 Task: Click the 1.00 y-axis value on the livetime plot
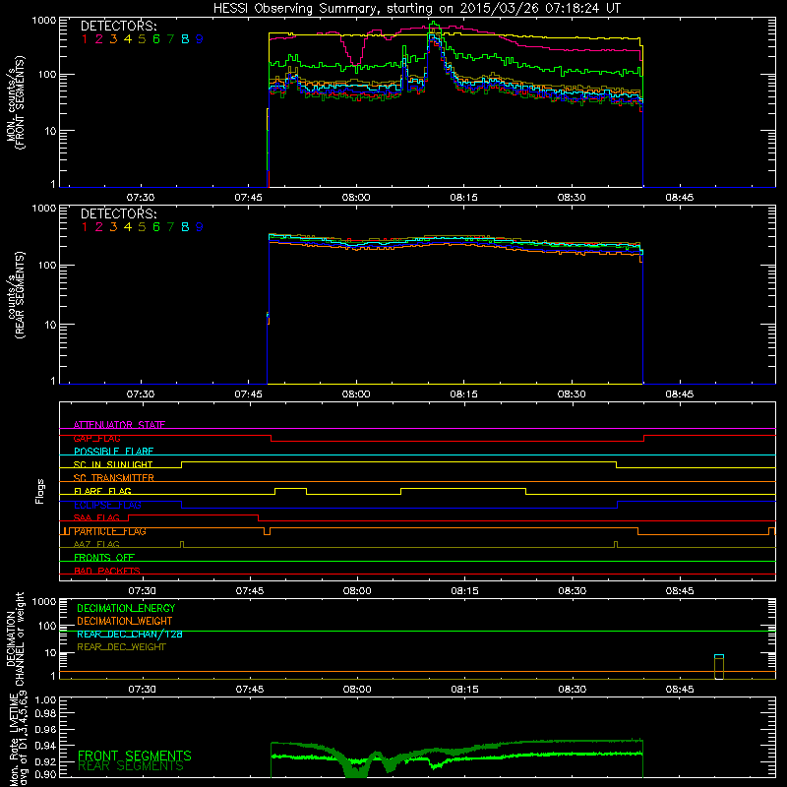[x=45, y=700]
